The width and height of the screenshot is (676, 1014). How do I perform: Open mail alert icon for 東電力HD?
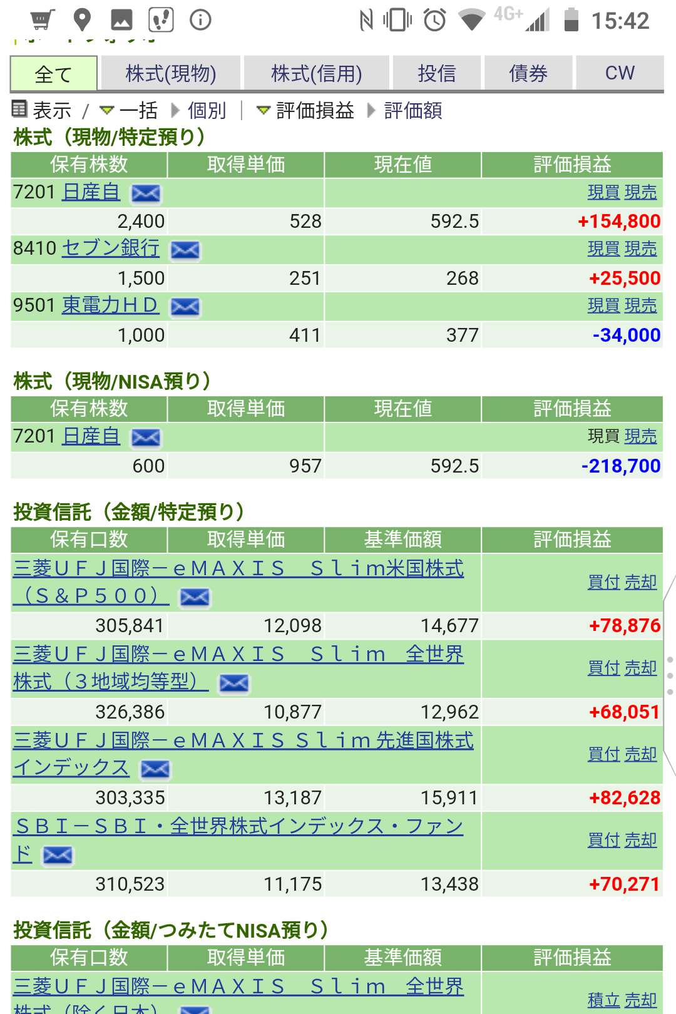pos(185,307)
